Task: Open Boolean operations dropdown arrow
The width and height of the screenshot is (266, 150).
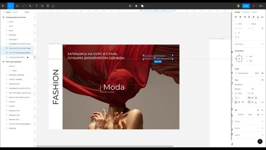Action: click(x=145, y=6)
